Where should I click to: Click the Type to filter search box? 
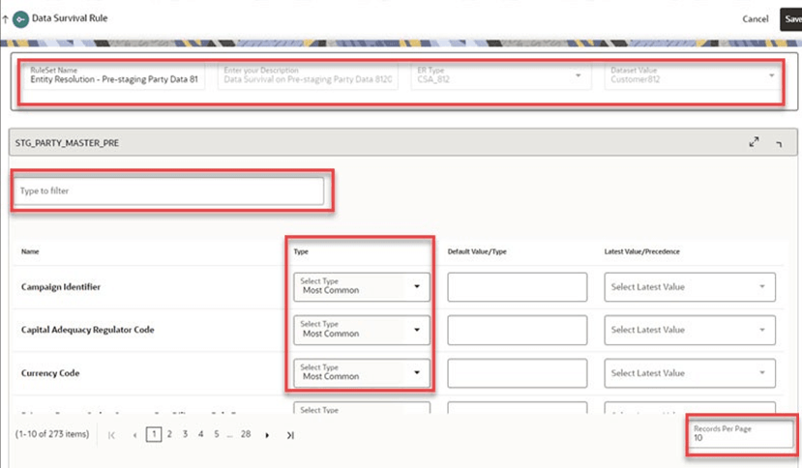168,190
